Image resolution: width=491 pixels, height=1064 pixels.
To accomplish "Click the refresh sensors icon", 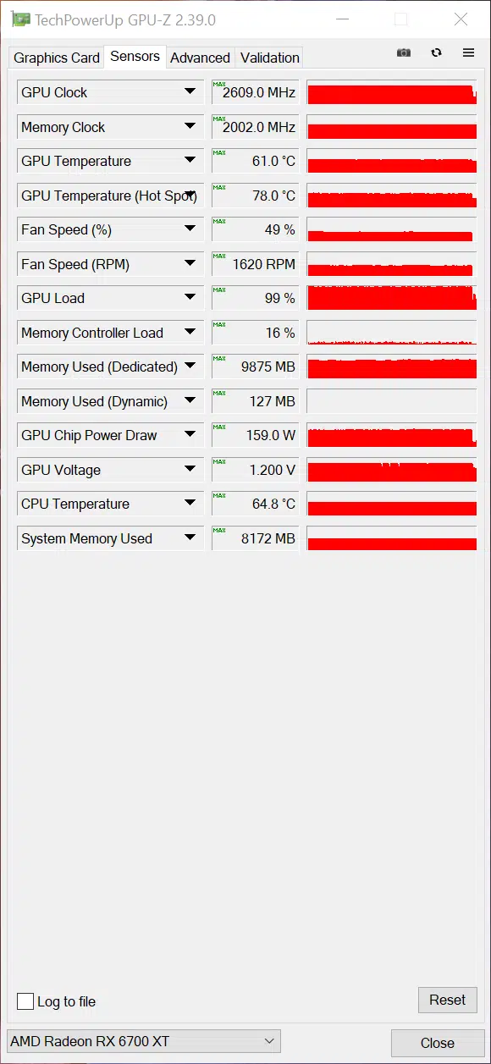I will click(436, 52).
